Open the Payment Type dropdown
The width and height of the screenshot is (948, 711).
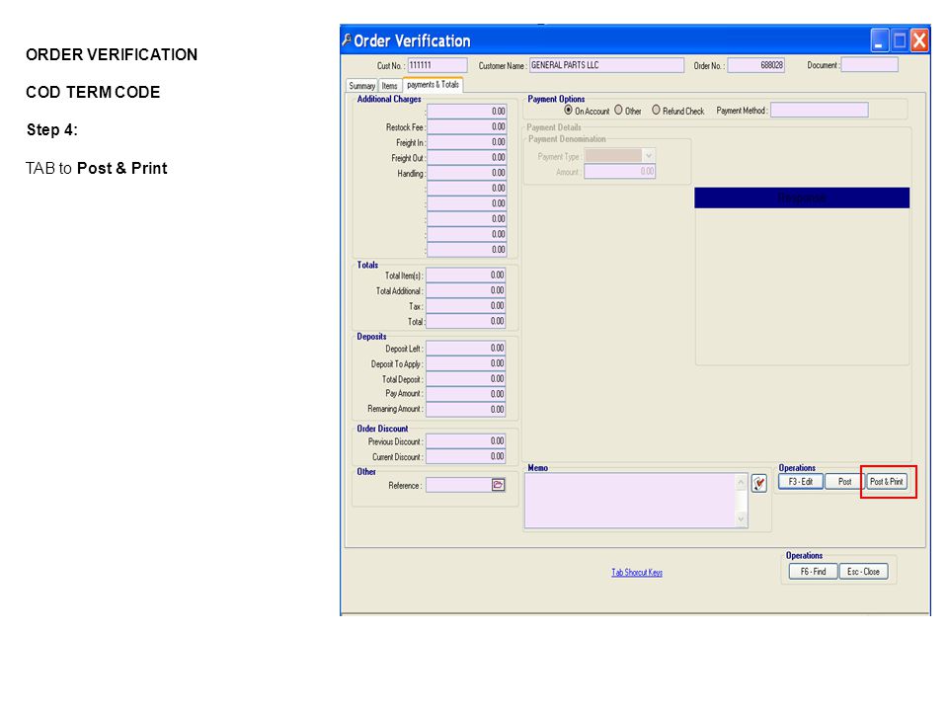(x=648, y=156)
